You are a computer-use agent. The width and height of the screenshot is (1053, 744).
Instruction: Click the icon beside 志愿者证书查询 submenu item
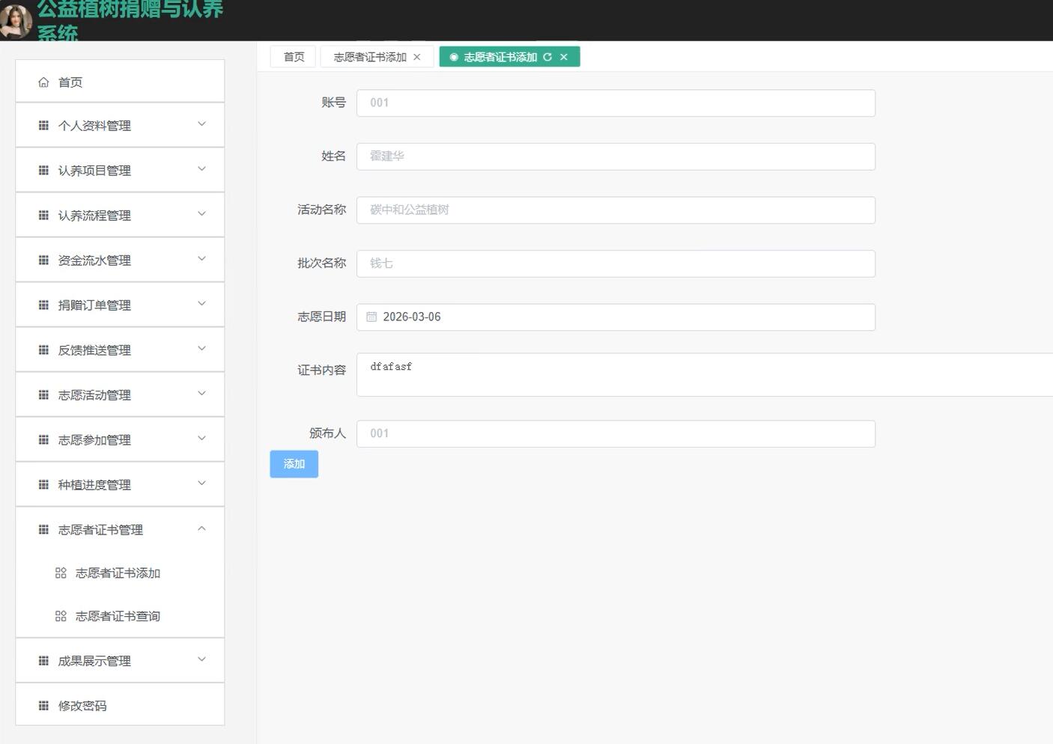[x=61, y=617]
